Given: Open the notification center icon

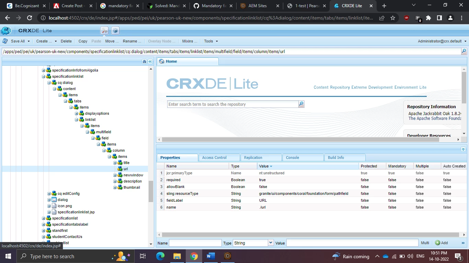Looking at the screenshot, I should 458,256.
